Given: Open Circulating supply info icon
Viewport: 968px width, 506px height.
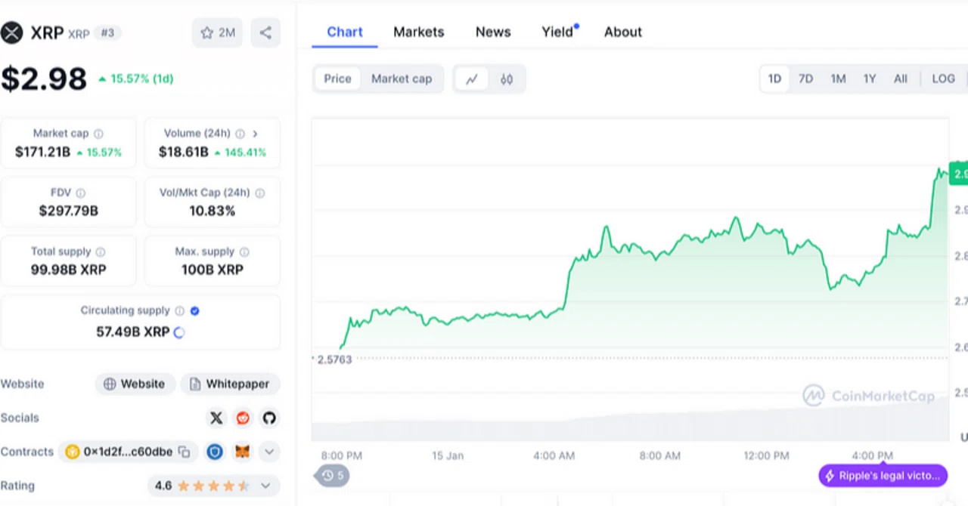Looking at the screenshot, I should [x=179, y=310].
